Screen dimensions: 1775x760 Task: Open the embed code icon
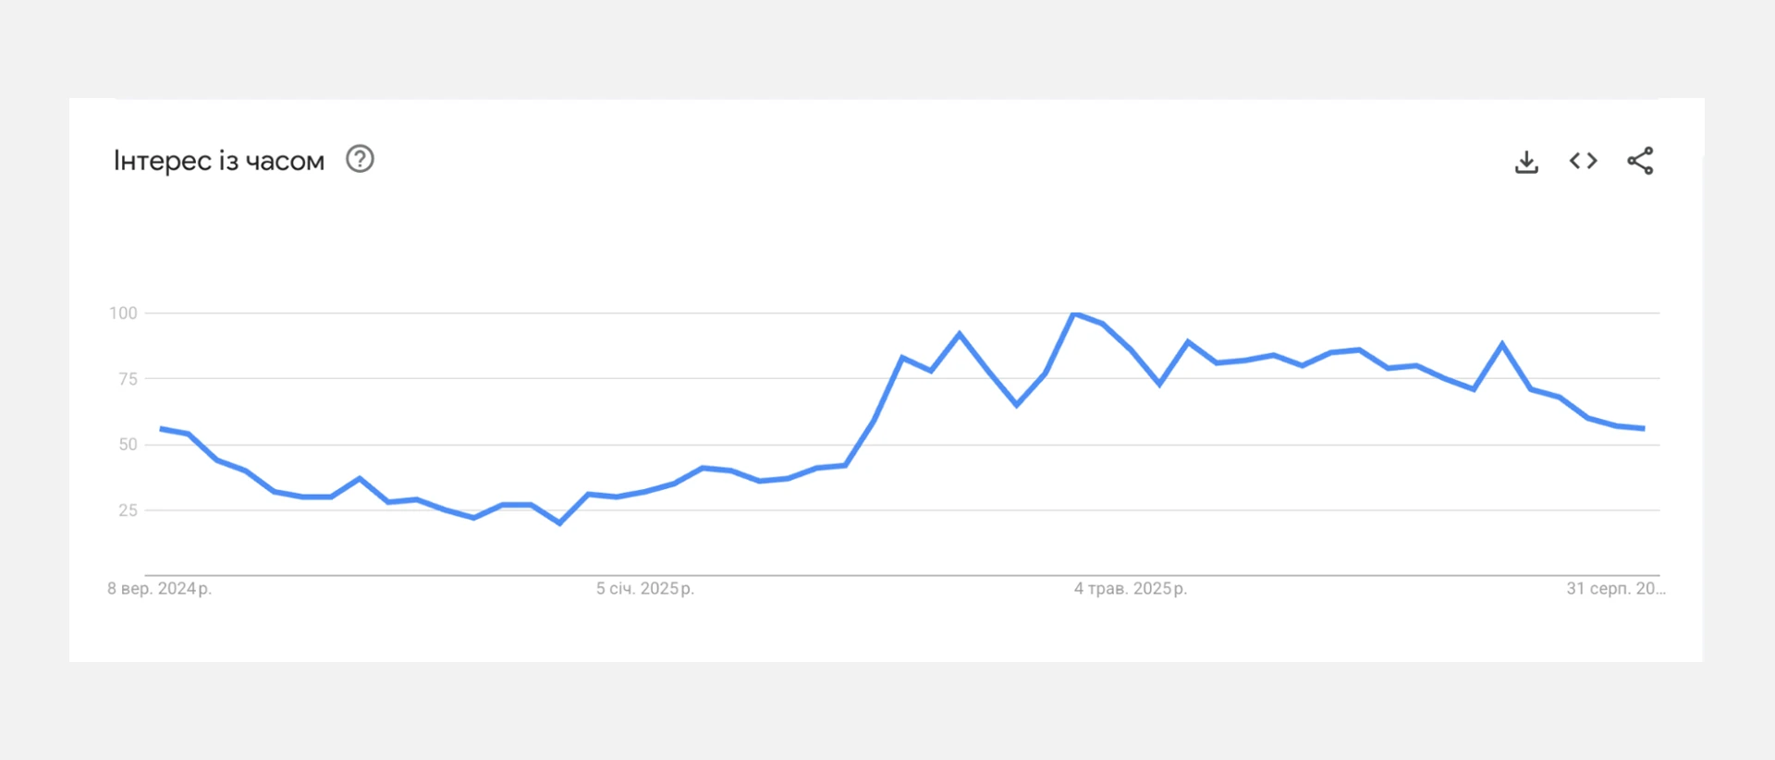pos(1583,161)
